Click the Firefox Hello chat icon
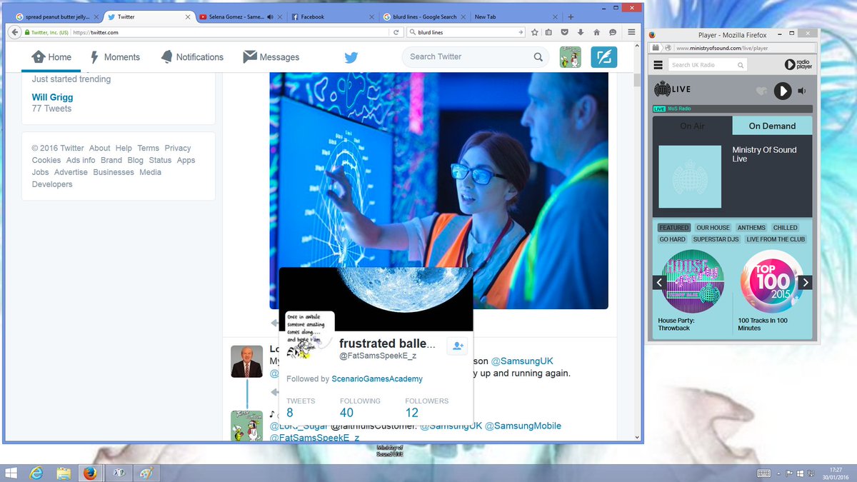The height and width of the screenshot is (482, 857). tap(613, 32)
